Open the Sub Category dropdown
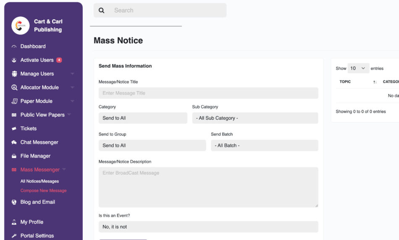The width and height of the screenshot is (399, 240). [255, 118]
